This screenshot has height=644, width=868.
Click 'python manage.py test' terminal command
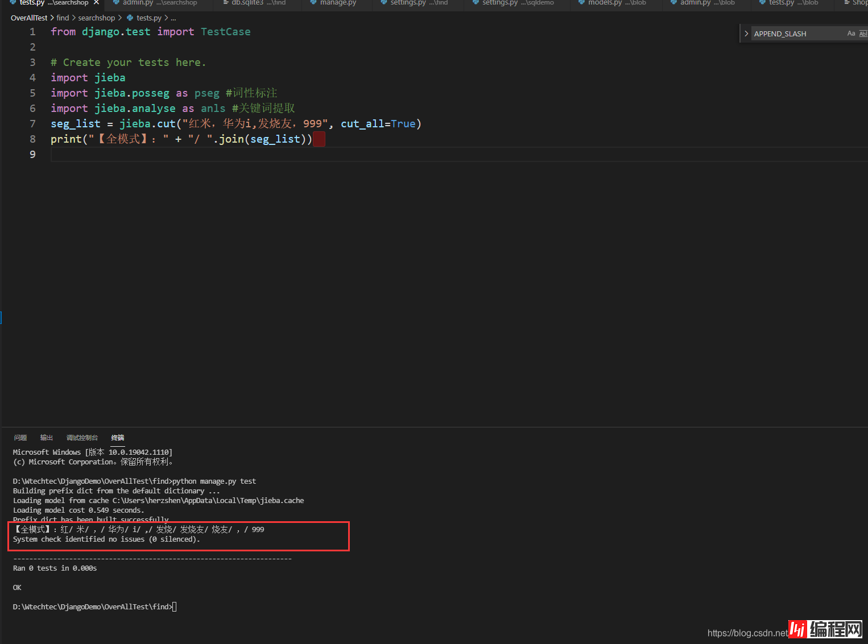(214, 481)
